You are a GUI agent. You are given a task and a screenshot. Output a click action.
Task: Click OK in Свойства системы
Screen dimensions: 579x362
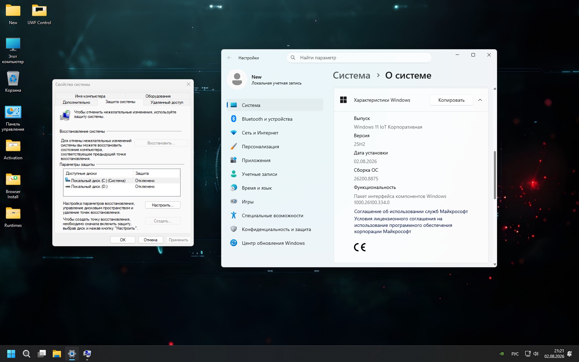(123, 240)
